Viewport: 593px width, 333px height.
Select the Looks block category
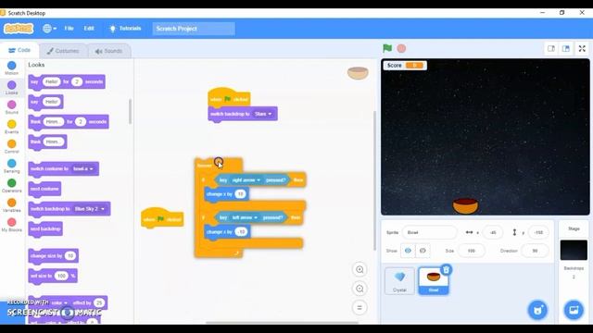(12, 88)
